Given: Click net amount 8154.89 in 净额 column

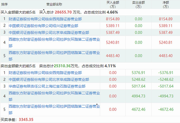Looking at the screenshot, I should 166,19.
